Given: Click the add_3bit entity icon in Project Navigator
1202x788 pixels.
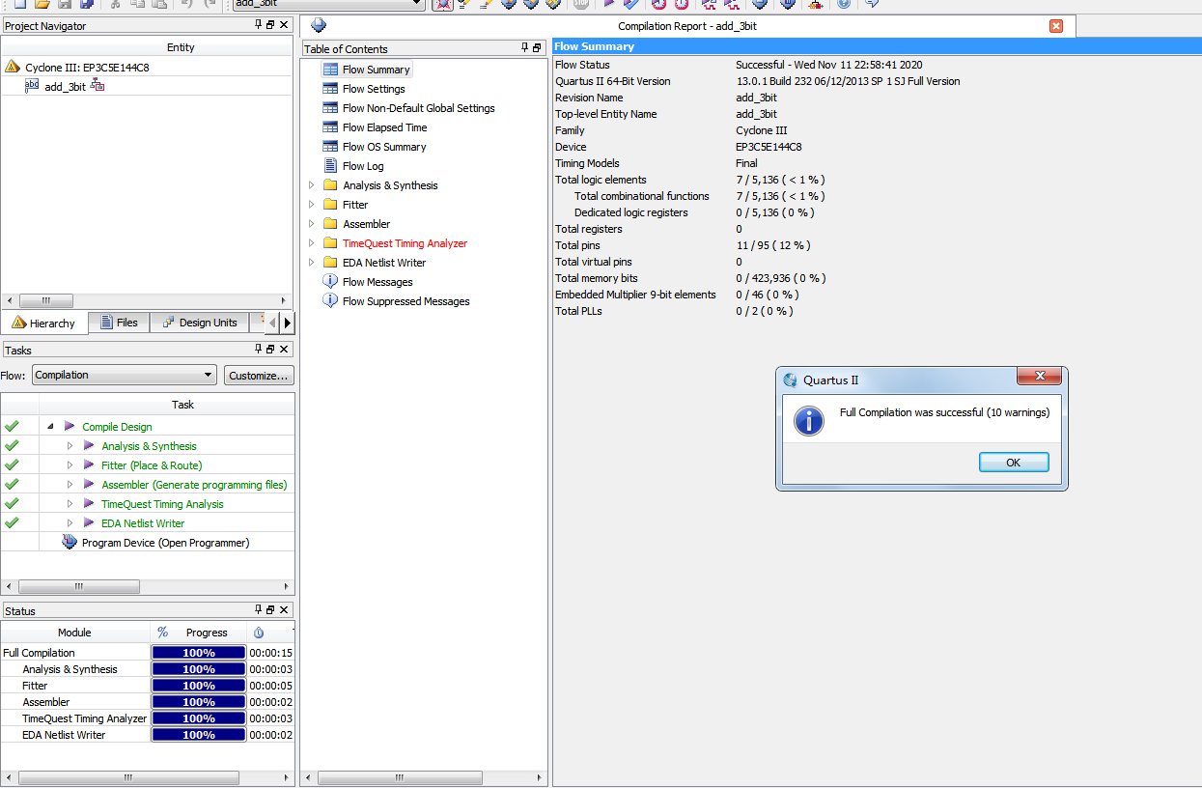Looking at the screenshot, I should (x=32, y=86).
